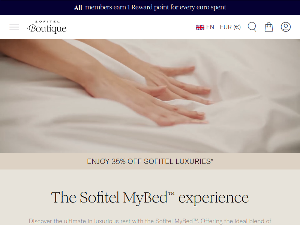The image size is (300, 225).
Task: Click the 'members earn 1 Reward point' text
Action: (127, 7)
